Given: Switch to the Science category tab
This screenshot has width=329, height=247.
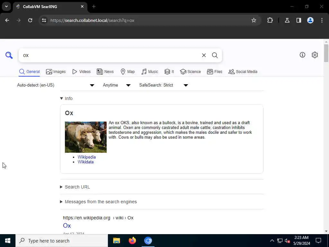Looking at the screenshot, I should pyautogui.click(x=190, y=72).
